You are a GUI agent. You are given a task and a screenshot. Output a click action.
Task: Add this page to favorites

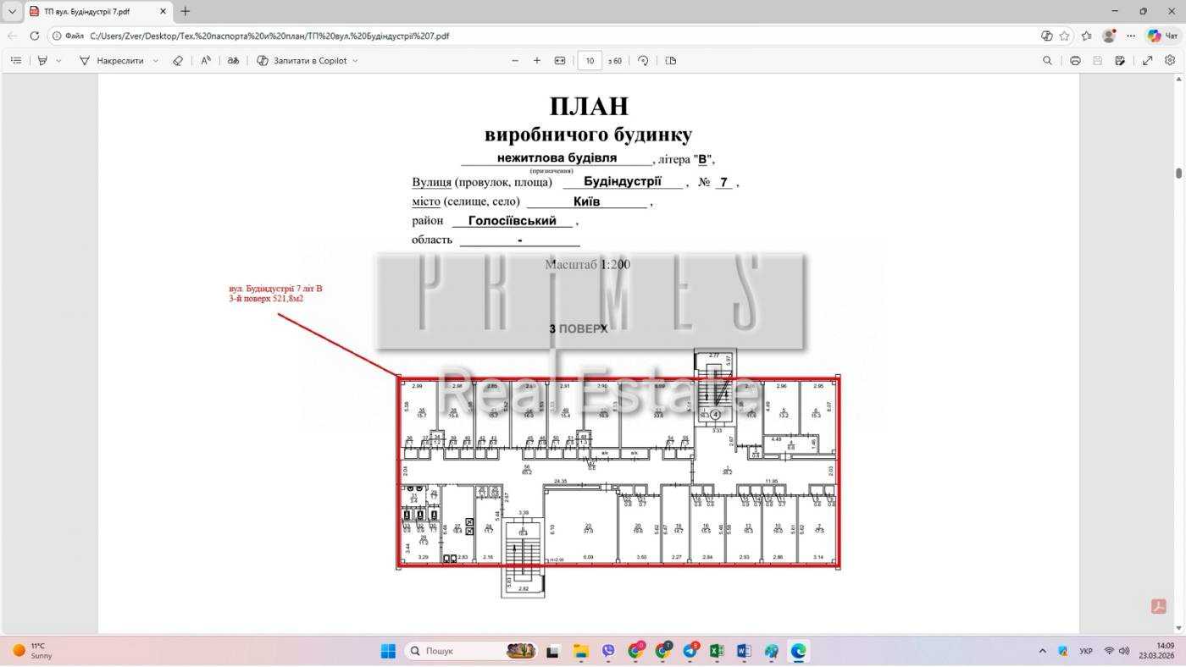(1065, 36)
